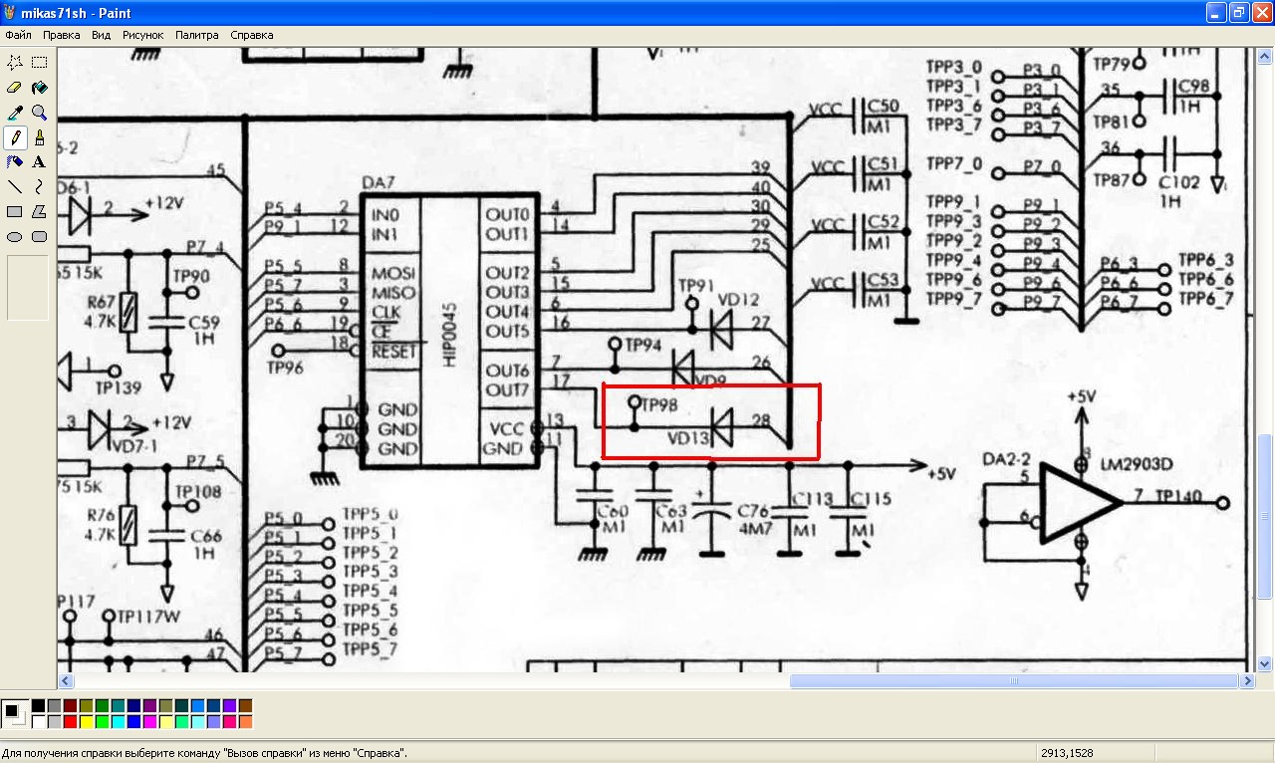Pick the pure blue swatch in bottom row
The height and width of the screenshot is (763, 1275).
click(134, 721)
